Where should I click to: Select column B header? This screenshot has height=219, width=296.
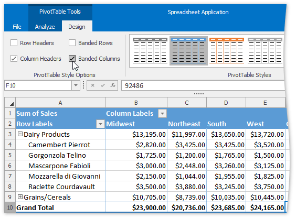tap(136, 103)
